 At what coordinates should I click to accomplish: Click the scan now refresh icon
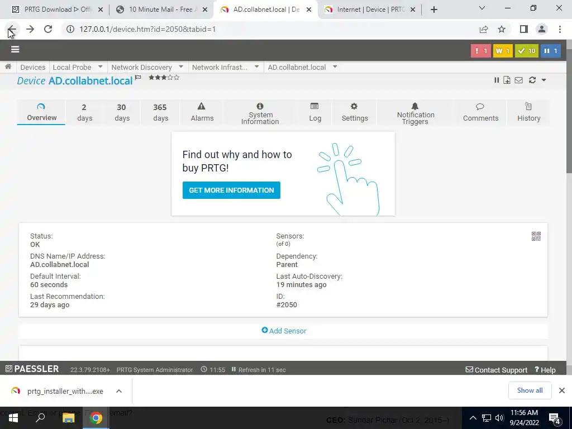pyautogui.click(x=532, y=80)
